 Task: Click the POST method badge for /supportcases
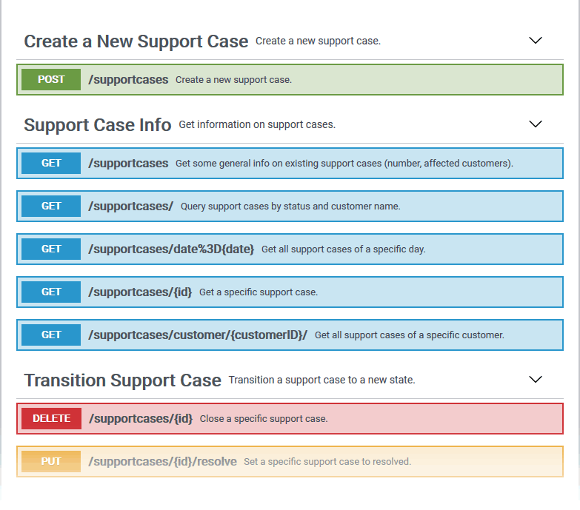pos(51,79)
